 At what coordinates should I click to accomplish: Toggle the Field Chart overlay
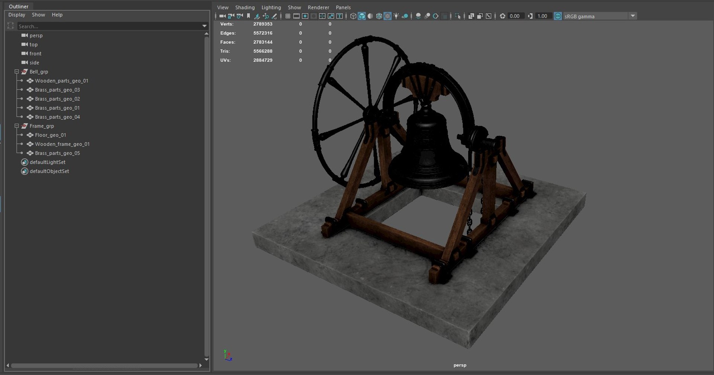click(x=322, y=16)
